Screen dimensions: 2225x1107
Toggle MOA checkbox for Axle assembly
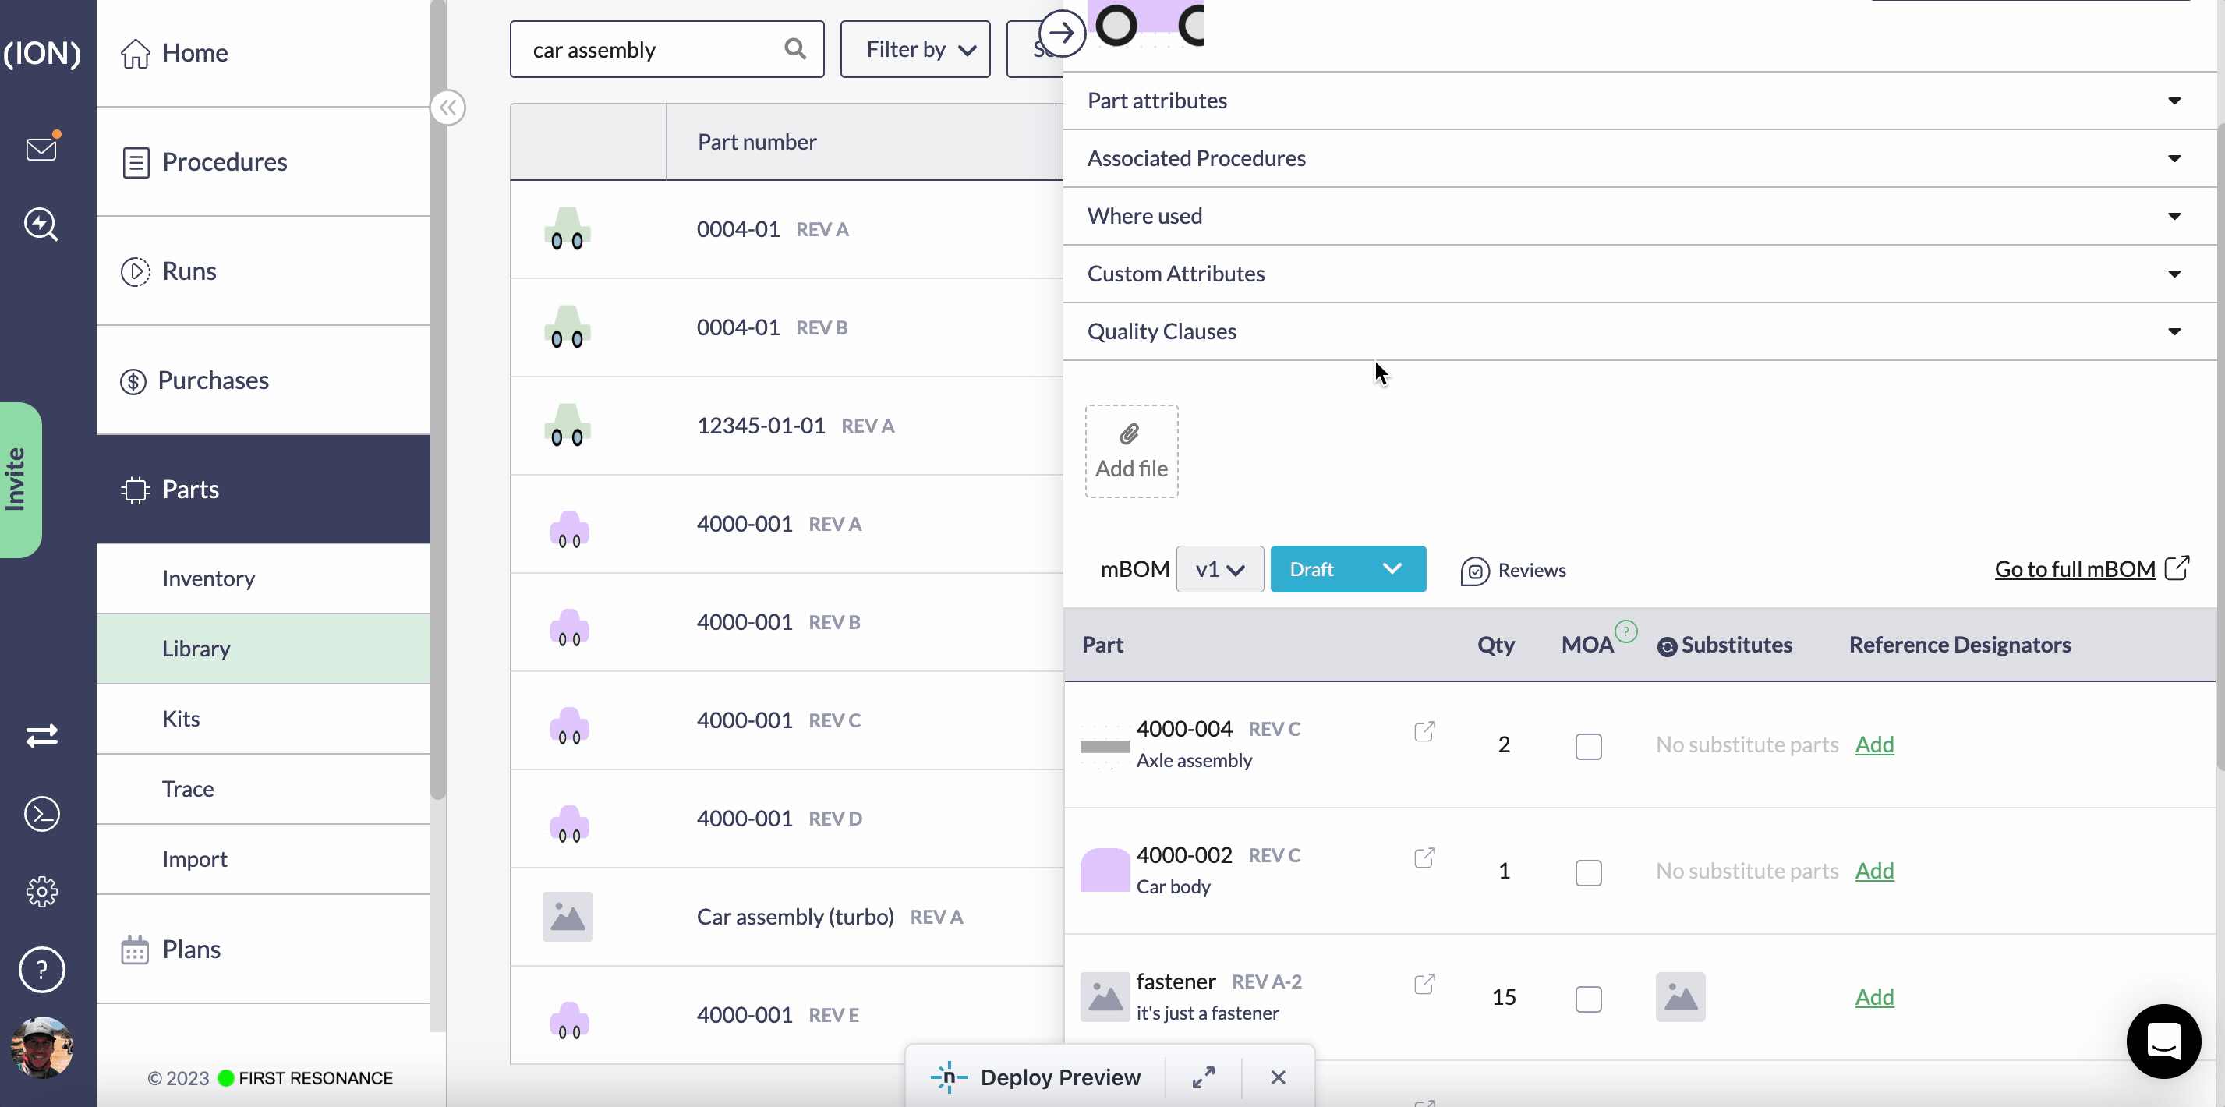click(x=1587, y=746)
